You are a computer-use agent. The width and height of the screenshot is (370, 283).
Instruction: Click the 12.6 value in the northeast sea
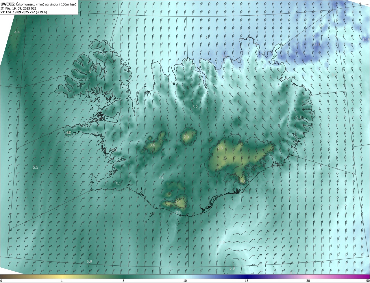click(317, 44)
